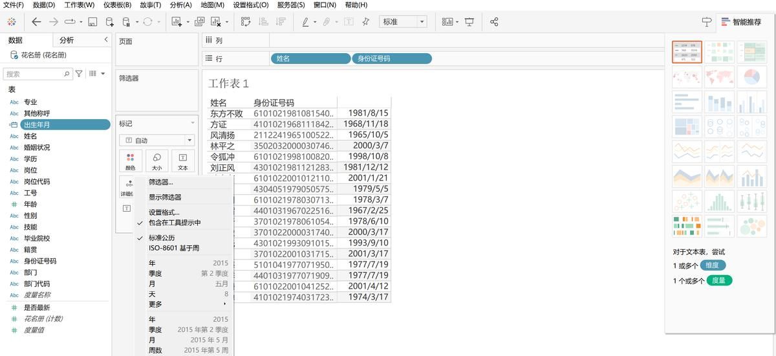
Task: Click the 东方不败 cell in the table
Action: coord(226,113)
